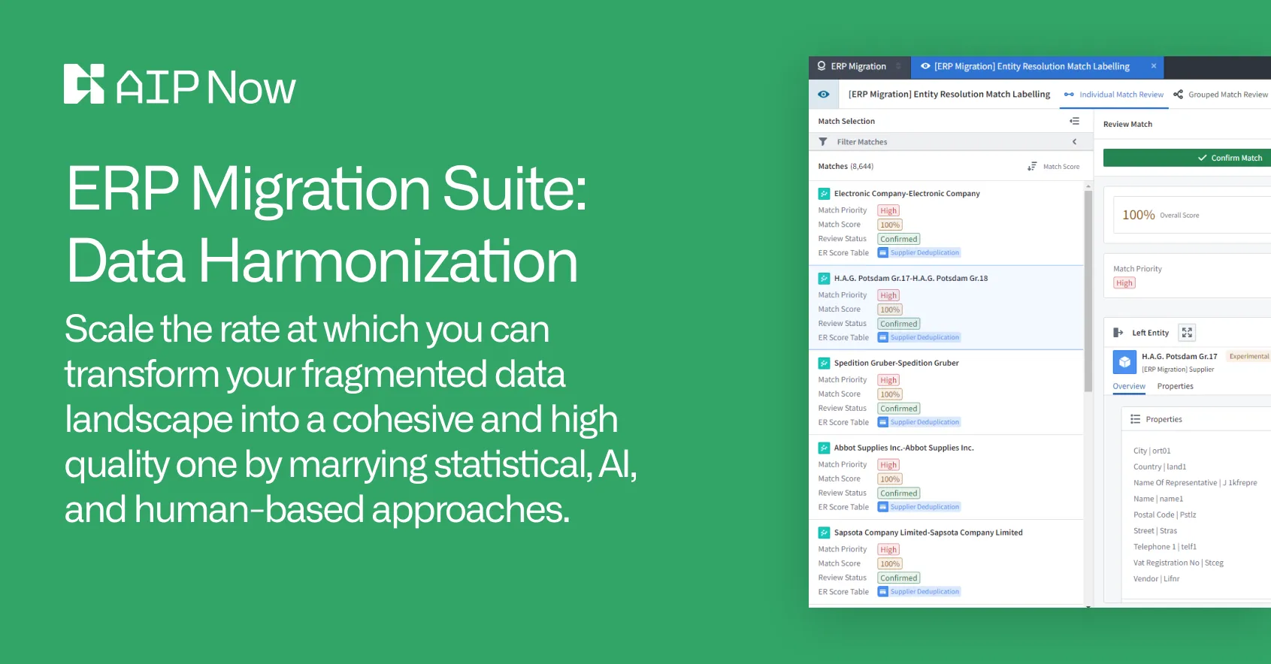Expand the Left Entity panel to fullscreen
1271x664 pixels.
click(1187, 333)
